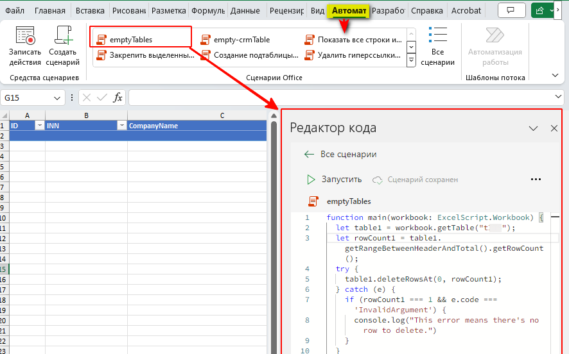Open the Name Box dropdown arrow
Screen dimensions: 569x354
click(58, 97)
